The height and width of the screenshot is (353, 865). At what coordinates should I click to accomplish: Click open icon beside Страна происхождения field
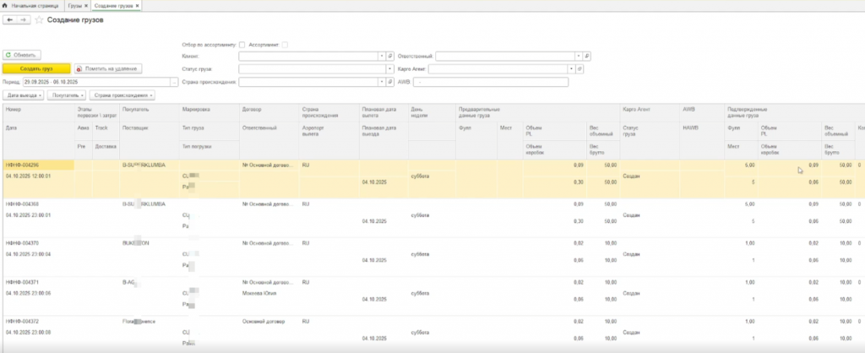tap(390, 82)
